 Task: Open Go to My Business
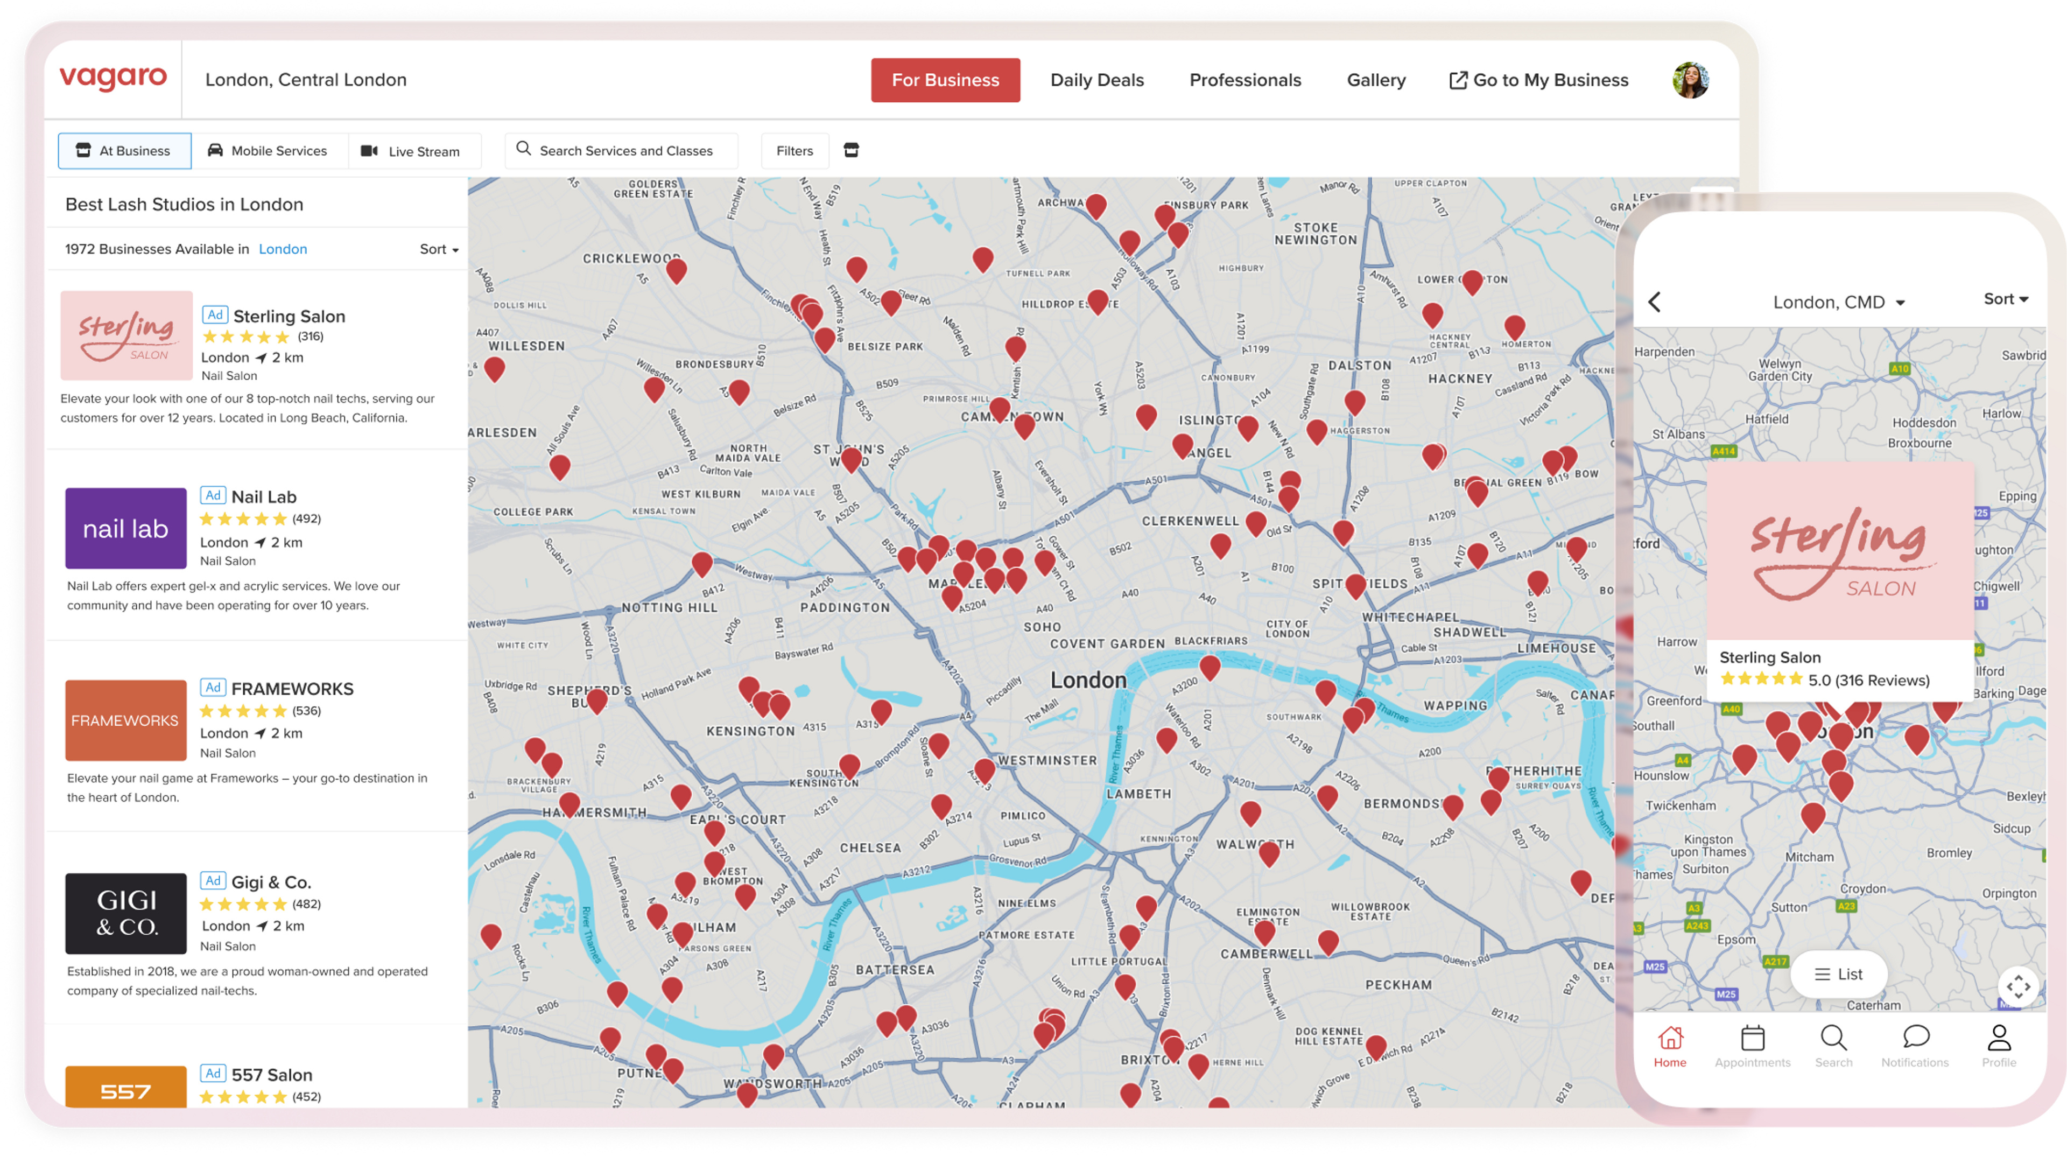(1539, 80)
